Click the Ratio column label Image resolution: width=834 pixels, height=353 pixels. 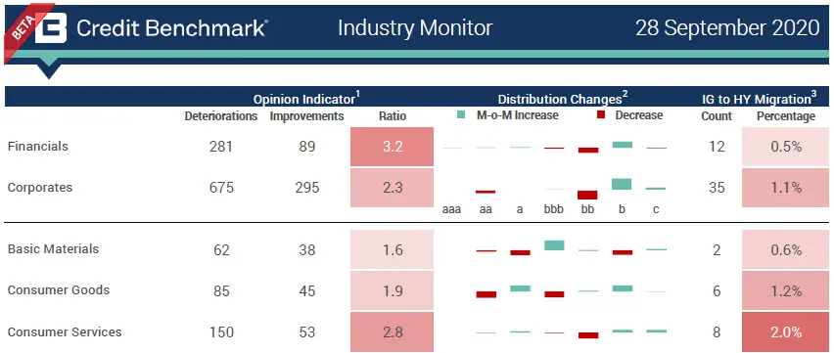[x=393, y=116]
